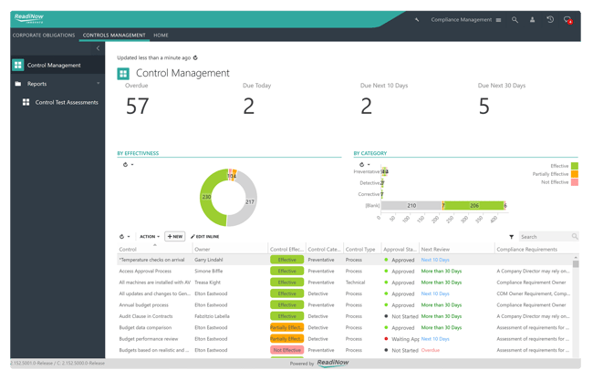Click the refresh icon above the controls table
The width and height of the screenshot is (593, 380).
[121, 236]
